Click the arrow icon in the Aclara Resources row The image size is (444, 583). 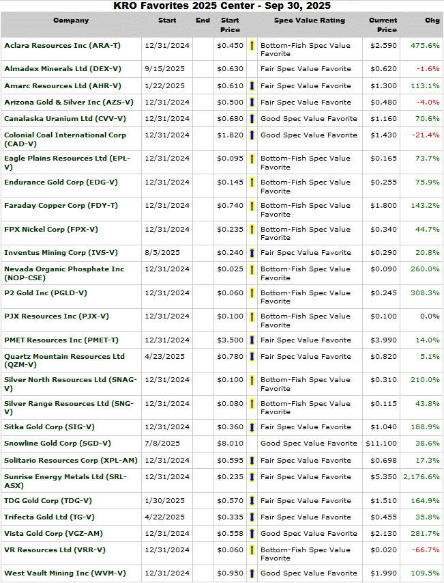click(x=252, y=46)
